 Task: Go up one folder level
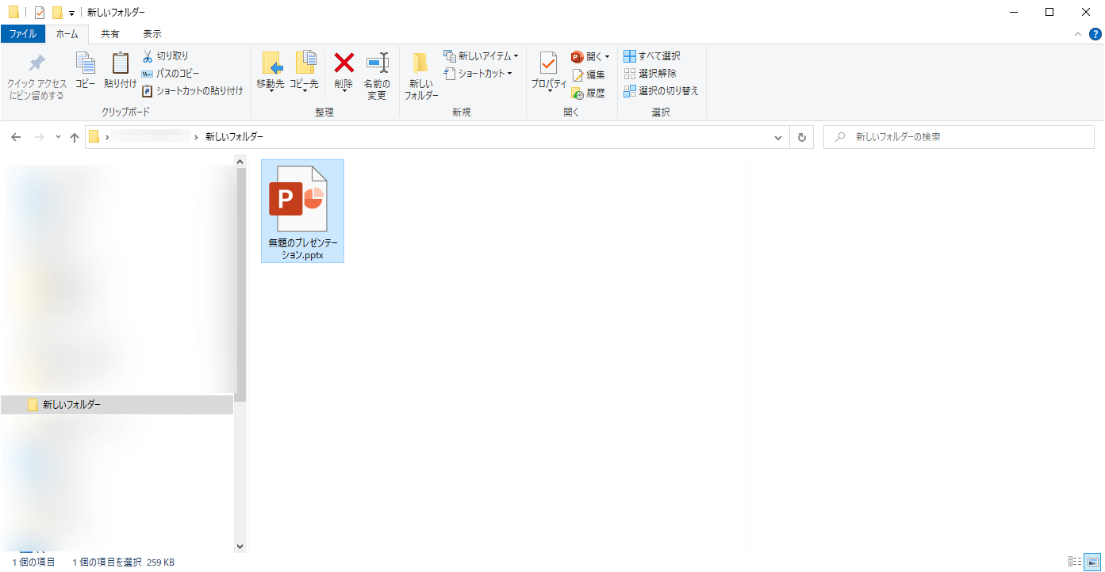click(x=75, y=137)
